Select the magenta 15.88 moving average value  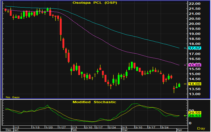tap(195, 65)
